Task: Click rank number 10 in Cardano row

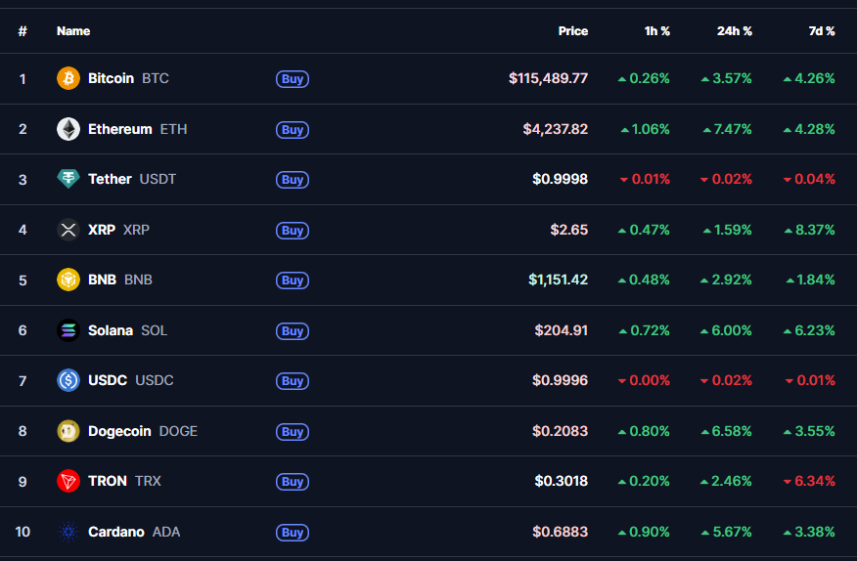Action: click(x=23, y=532)
